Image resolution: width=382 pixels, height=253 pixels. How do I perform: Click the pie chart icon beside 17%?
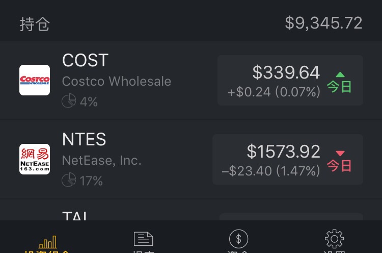point(69,180)
